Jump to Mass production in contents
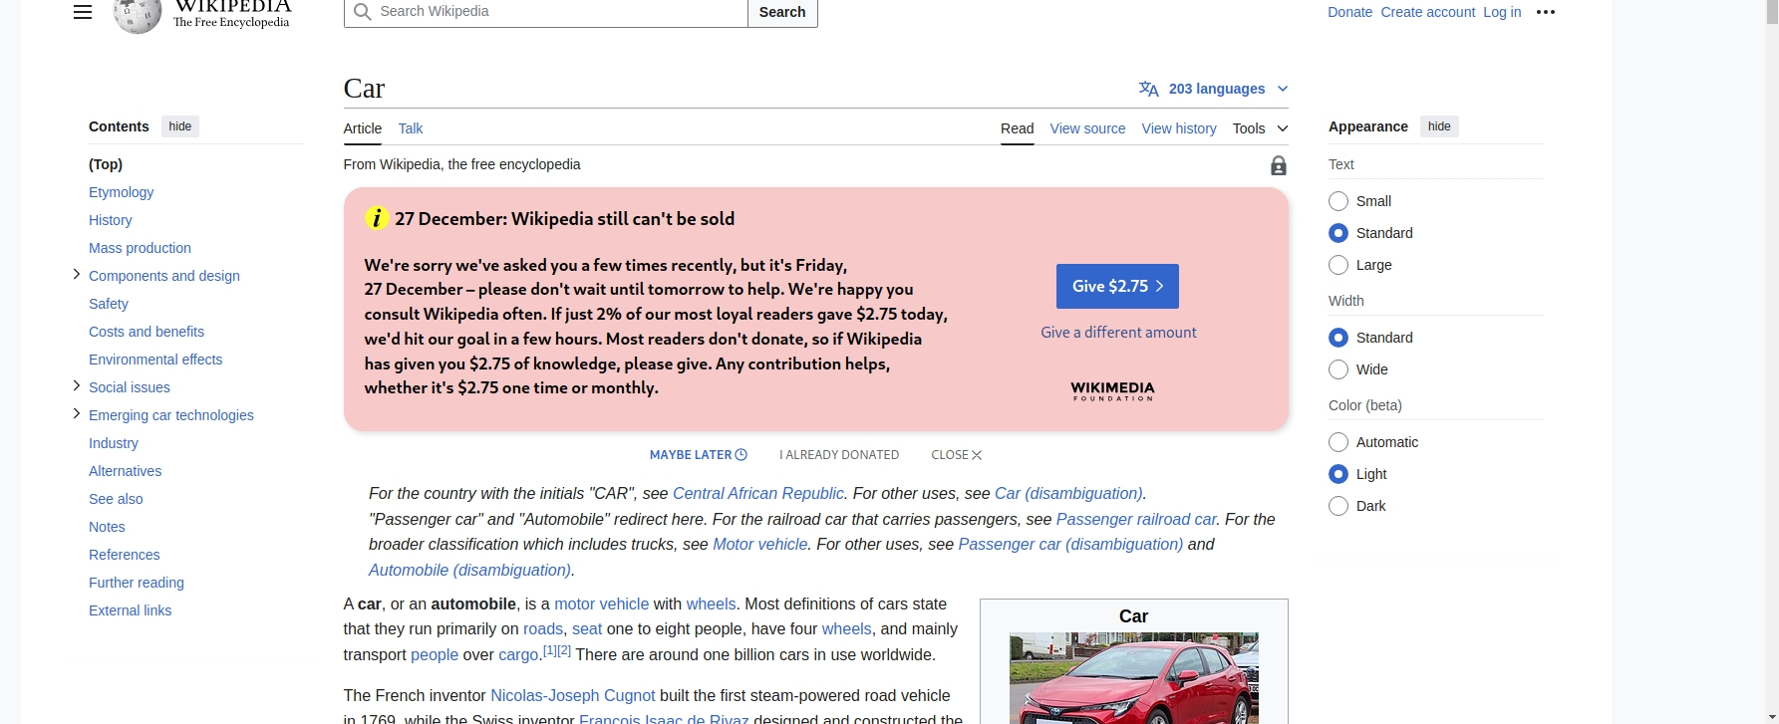 (x=140, y=248)
